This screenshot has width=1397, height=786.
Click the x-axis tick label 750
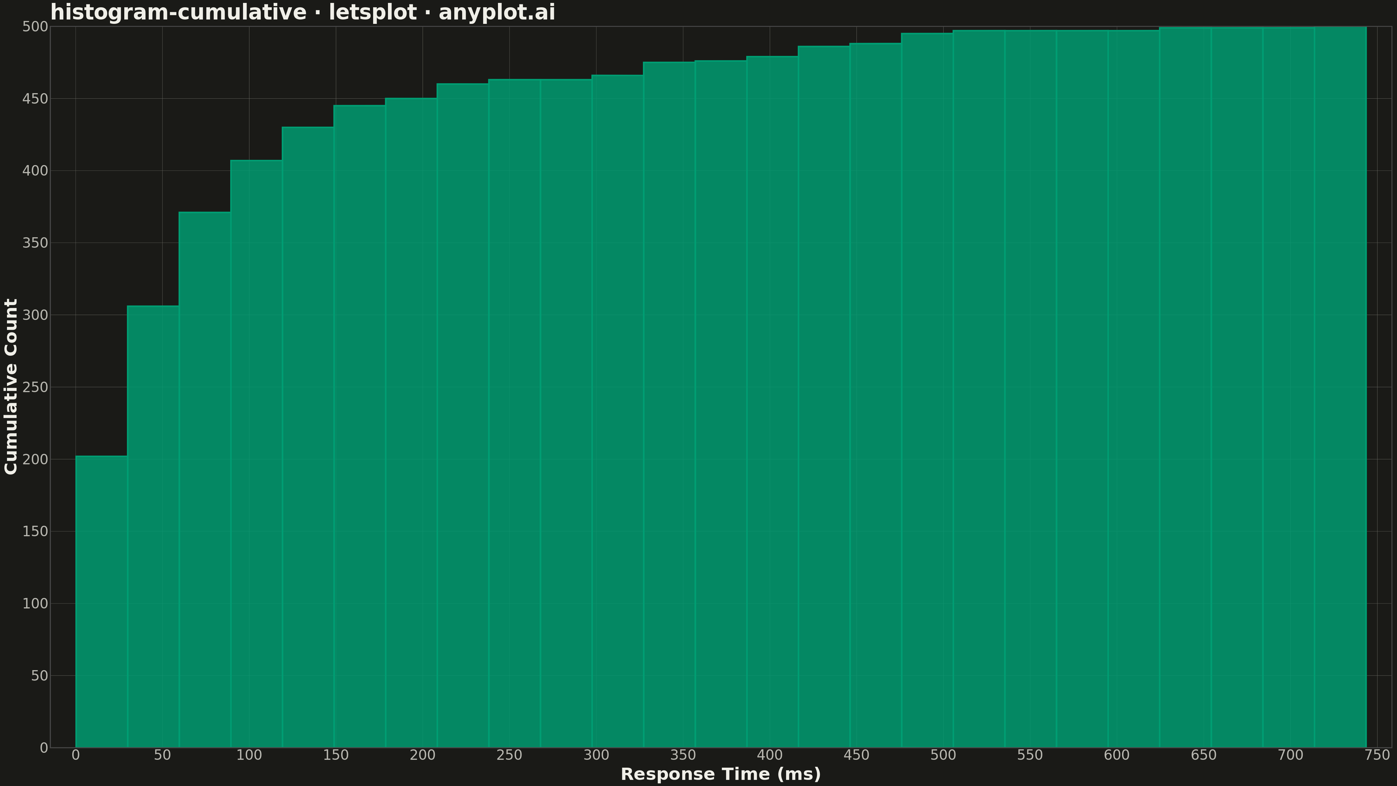pos(1377,755)
